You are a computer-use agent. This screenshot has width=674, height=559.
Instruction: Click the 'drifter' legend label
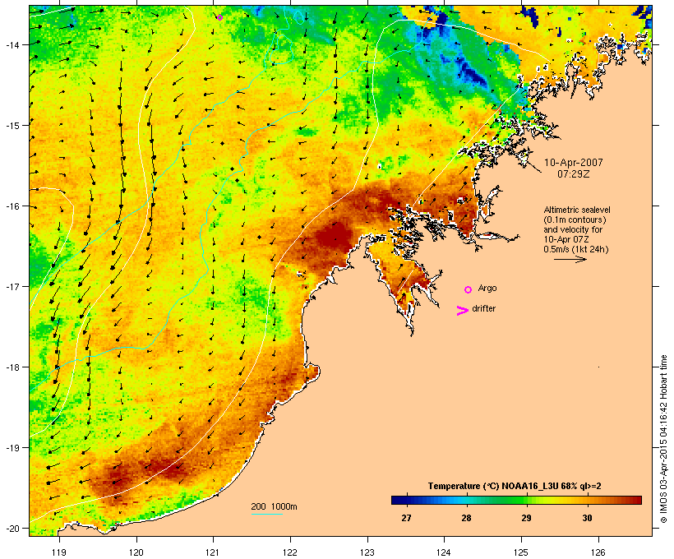pos(483,308)
